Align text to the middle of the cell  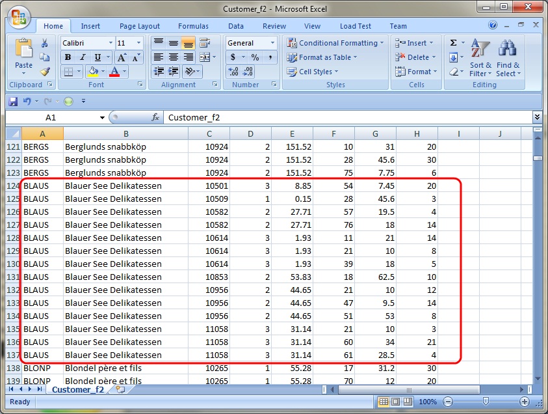click(x=174, y=43)
